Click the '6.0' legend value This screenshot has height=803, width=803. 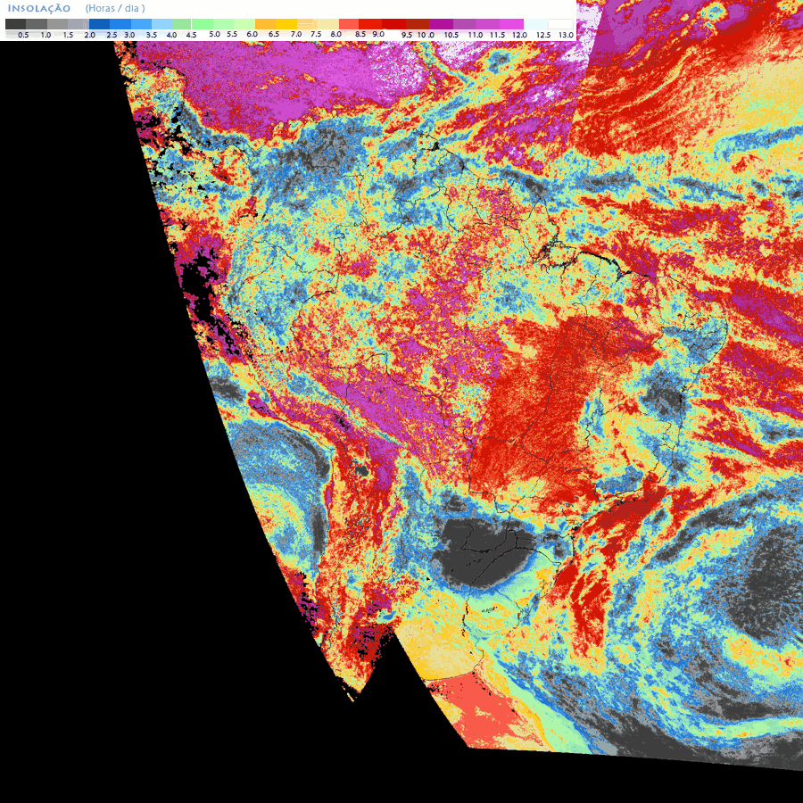point(252,34)
